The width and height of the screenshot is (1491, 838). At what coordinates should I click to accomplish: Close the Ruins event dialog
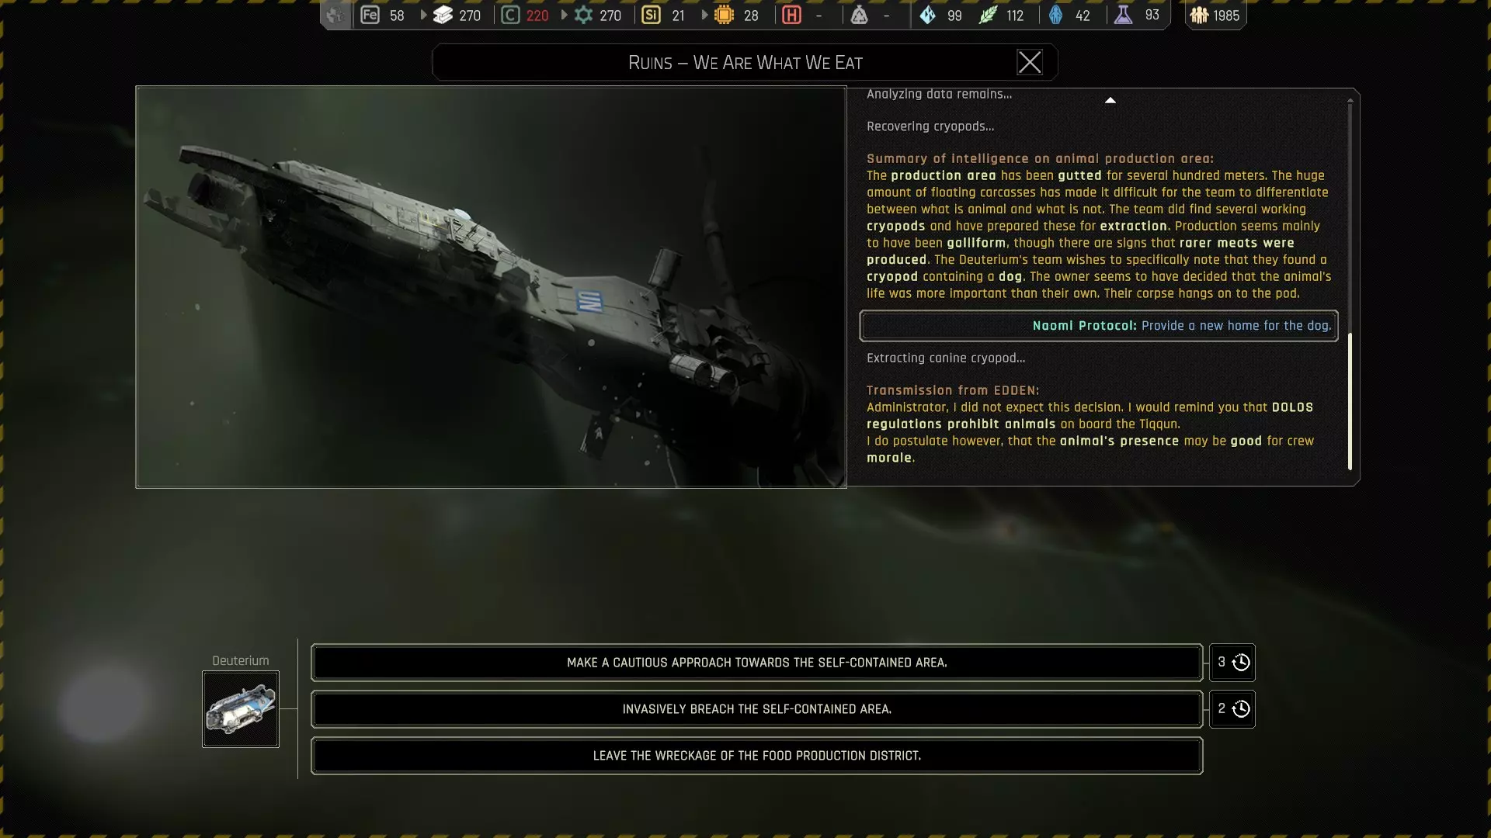coord(1030,62)
